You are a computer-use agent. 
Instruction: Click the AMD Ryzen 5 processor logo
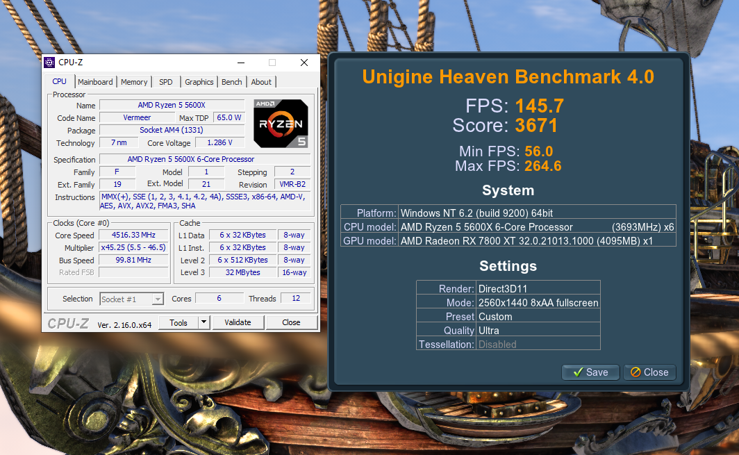281,124
